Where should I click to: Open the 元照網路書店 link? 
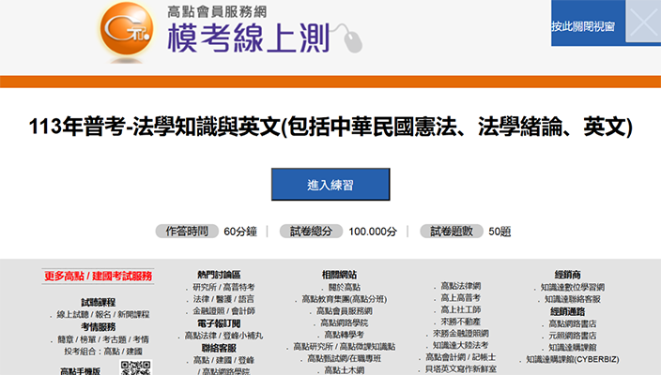pos(573,336)
